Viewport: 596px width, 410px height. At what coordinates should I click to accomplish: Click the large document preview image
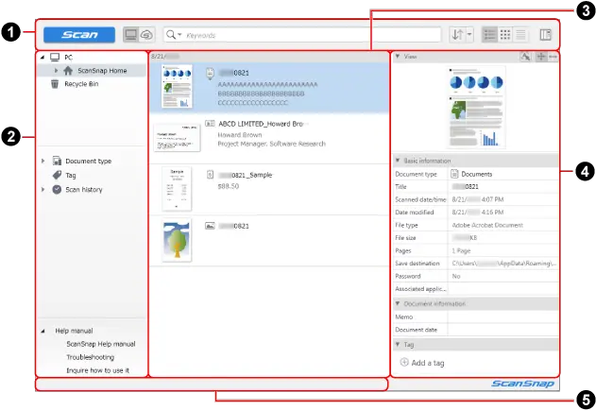[x=476, y=107]
